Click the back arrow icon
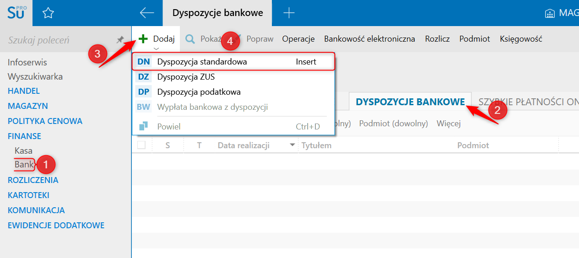The image size is (579, 258). [147, 13]
